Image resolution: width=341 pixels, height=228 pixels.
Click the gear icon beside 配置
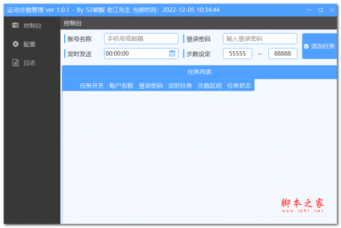coord(15,44)
